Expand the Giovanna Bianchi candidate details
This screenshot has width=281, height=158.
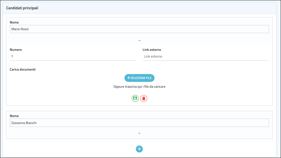139,133
